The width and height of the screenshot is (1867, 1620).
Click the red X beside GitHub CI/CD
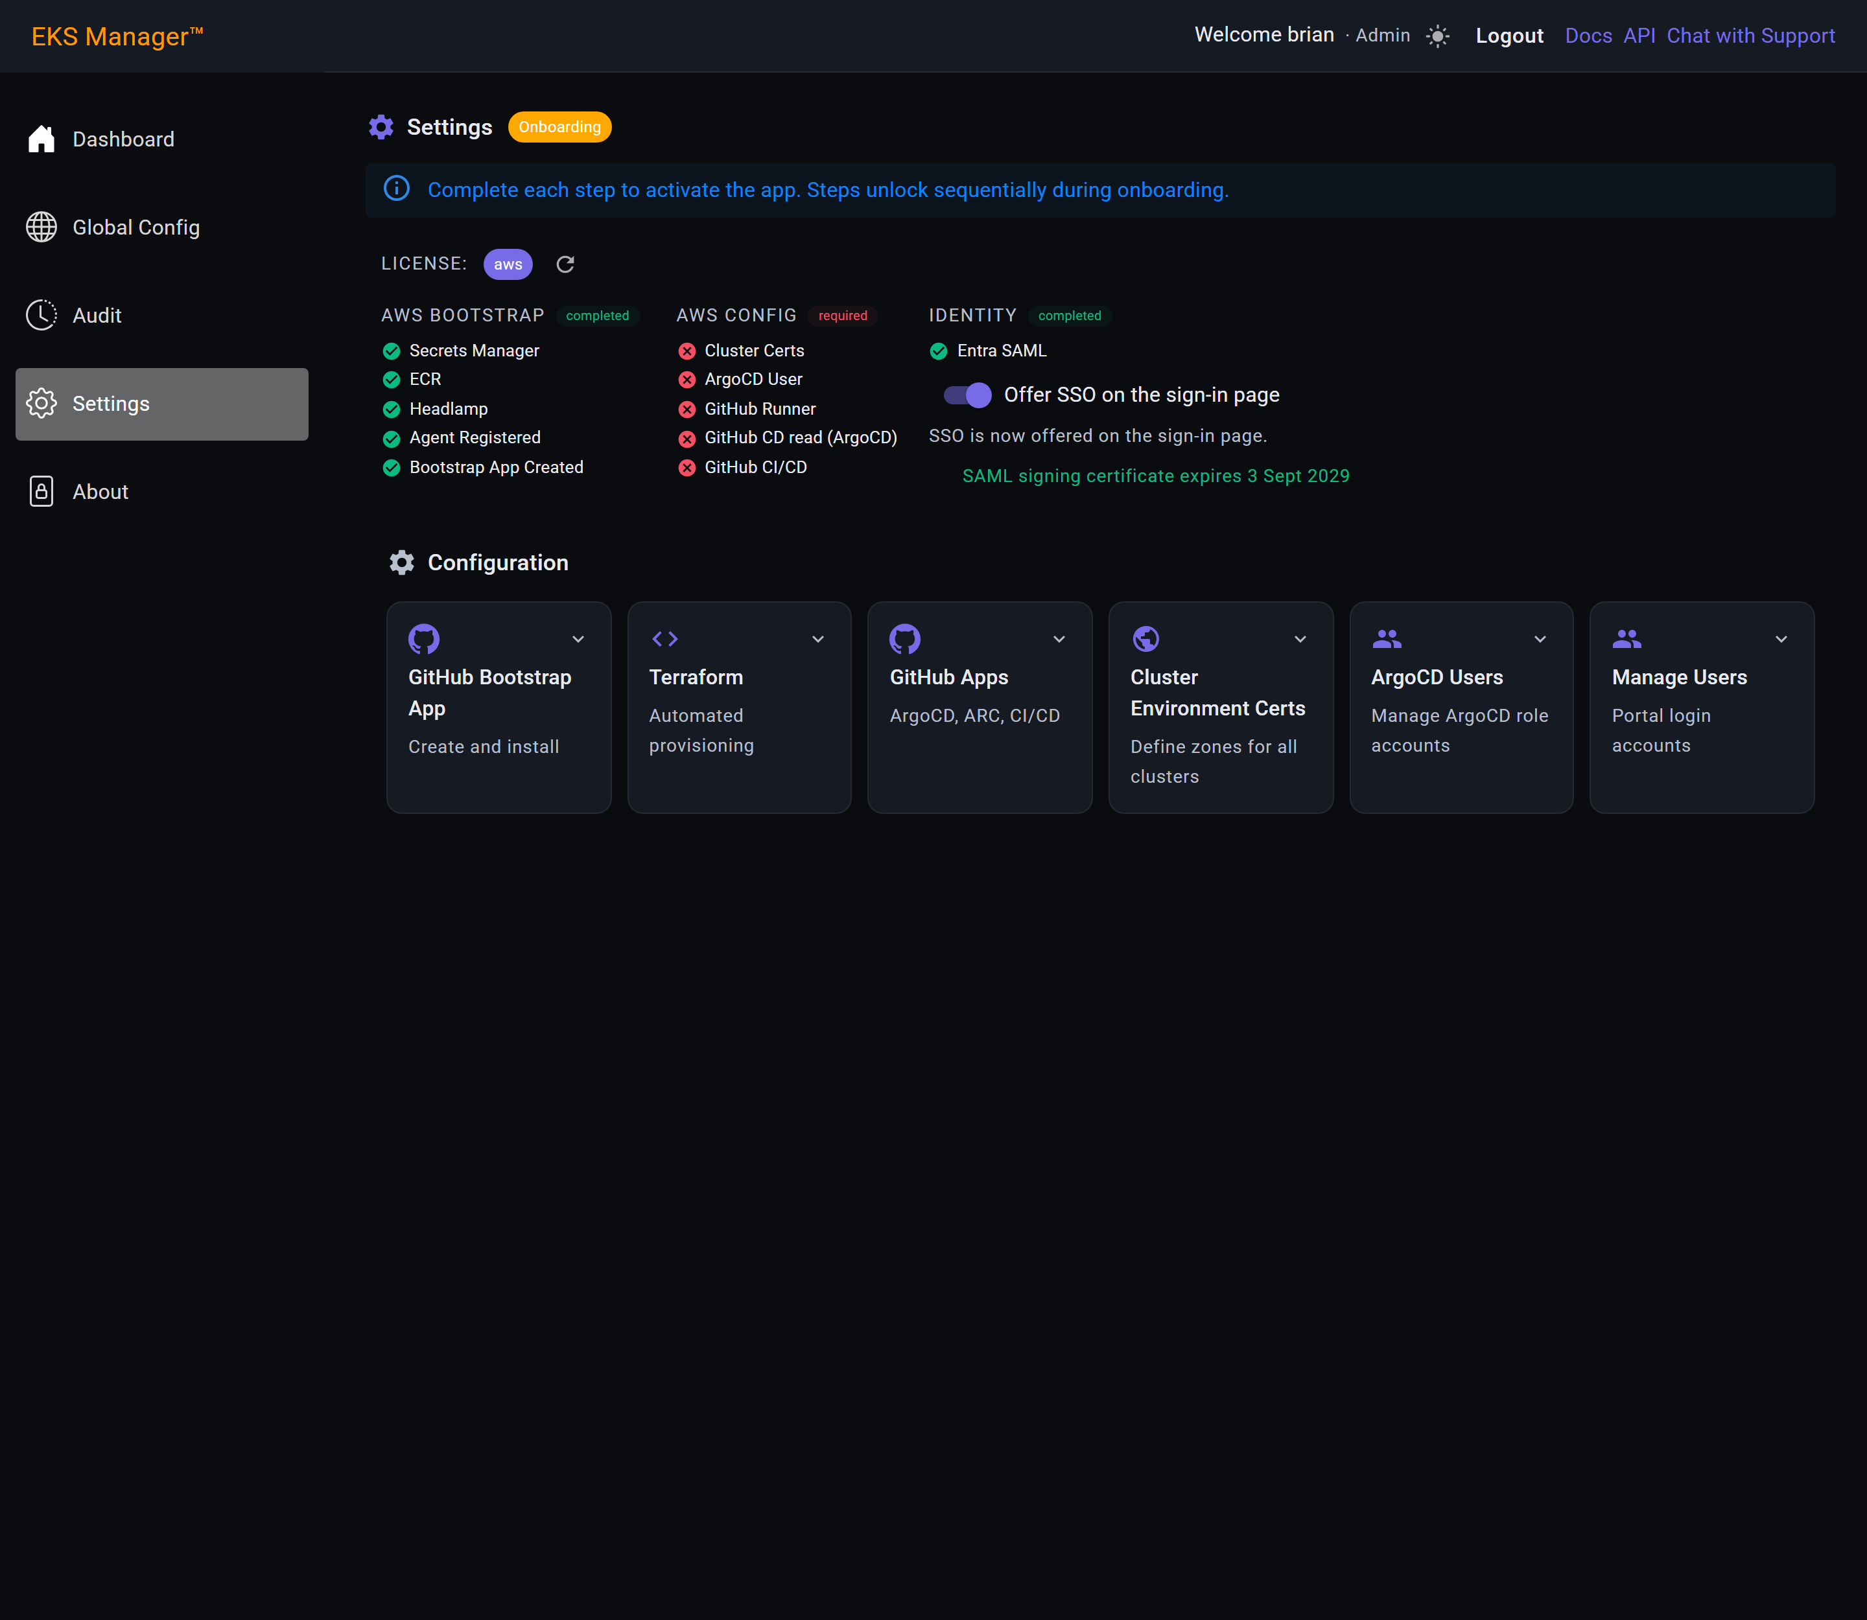pos(687,467)
